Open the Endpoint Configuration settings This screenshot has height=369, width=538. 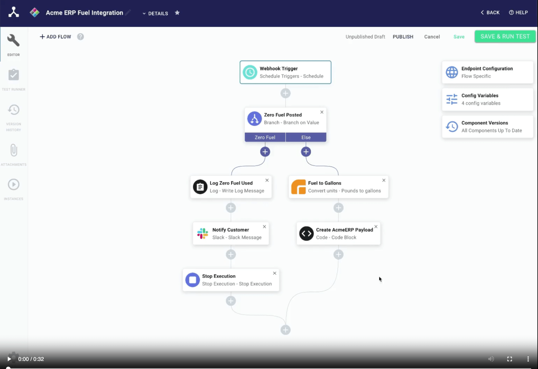coord(487,72)
